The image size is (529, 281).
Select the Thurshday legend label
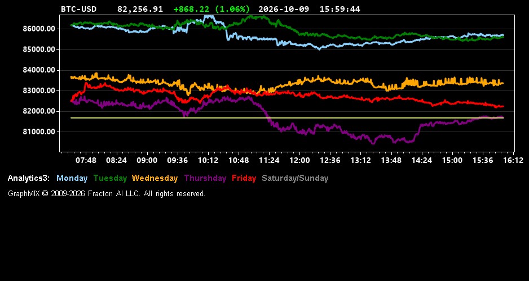[x=205, y=179]
